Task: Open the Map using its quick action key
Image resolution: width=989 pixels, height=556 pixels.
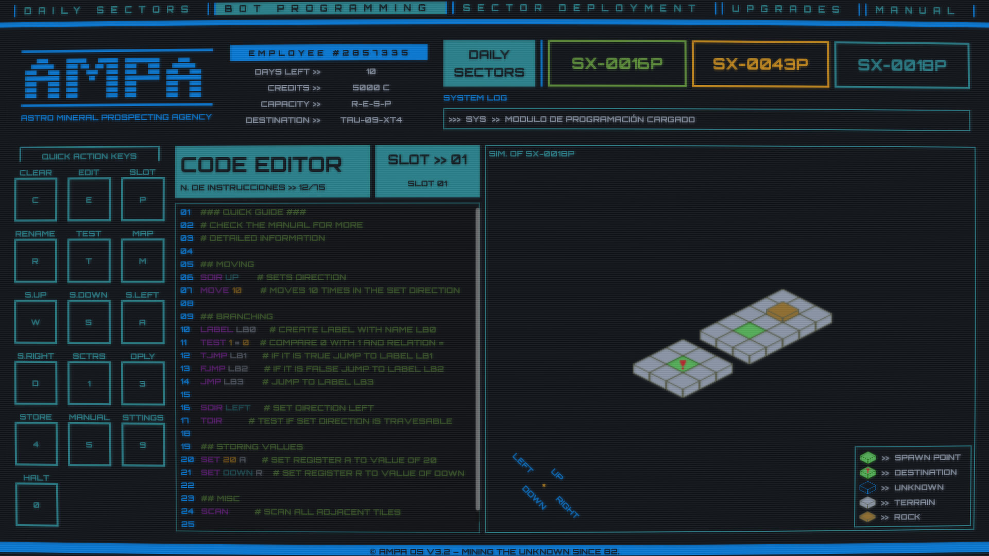Action: coord(142,260)
